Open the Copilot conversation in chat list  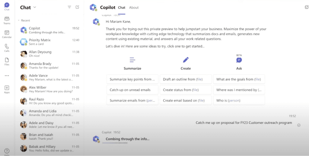coord(50,30)
